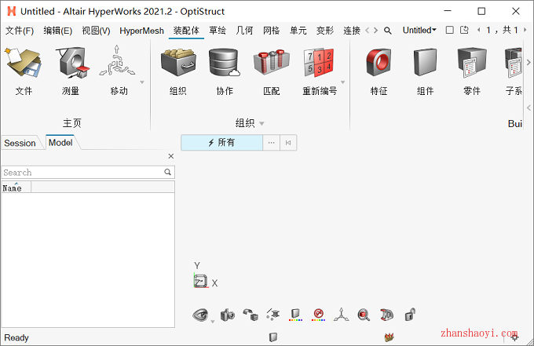Open the Untitled page dropdown
Screen dimensions: 534x346
pos(419,31)
